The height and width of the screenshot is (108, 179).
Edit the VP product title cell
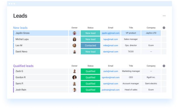coord(131,33)
